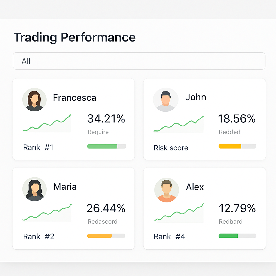Click Alex's green progress bar
276x276 pixels.
point(237,236)
